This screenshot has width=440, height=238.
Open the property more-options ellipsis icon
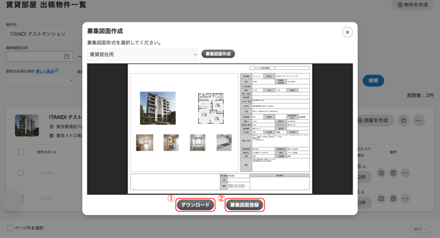419,121
